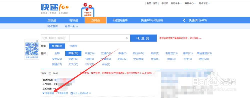Select brand 速尔(26)
Viewport: 250px width, 98px height.
[204, 59]
